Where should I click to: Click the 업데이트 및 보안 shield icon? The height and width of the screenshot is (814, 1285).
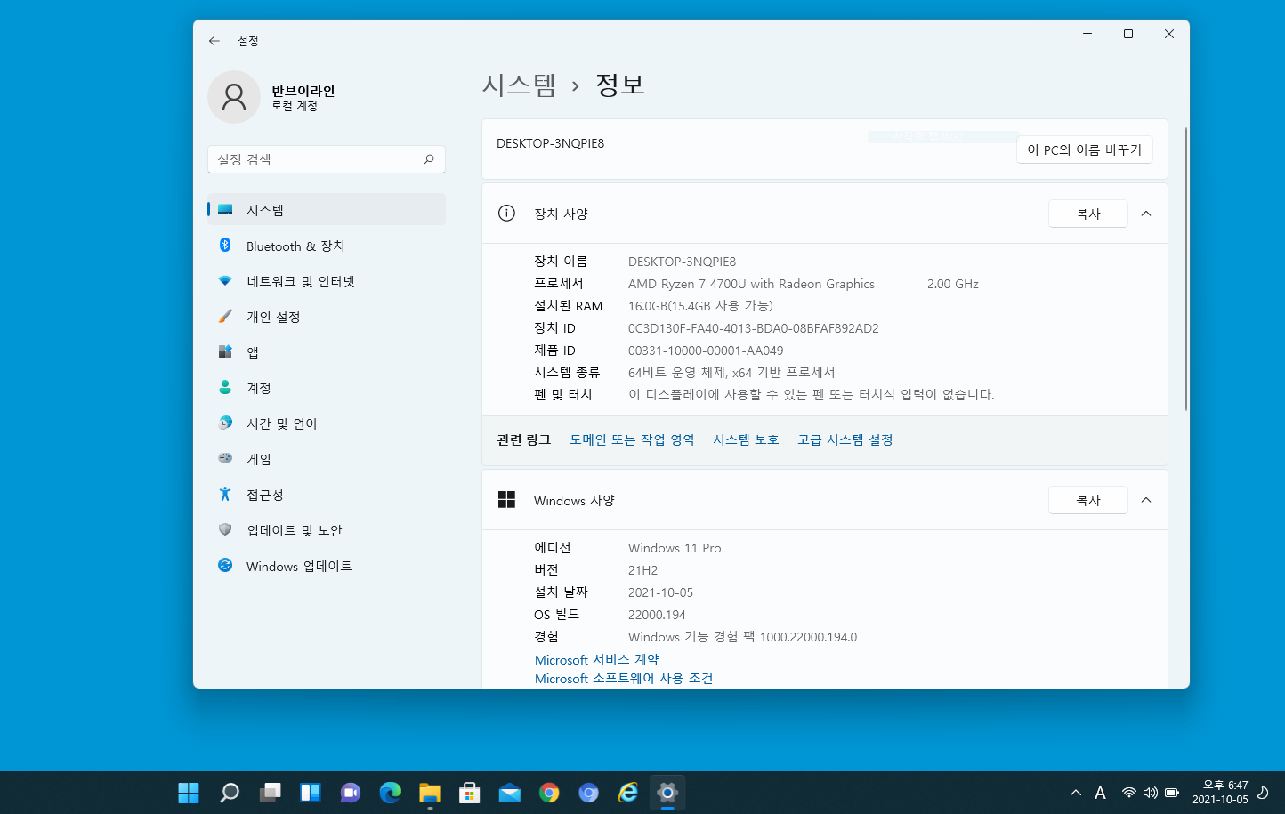pos(225,529)
